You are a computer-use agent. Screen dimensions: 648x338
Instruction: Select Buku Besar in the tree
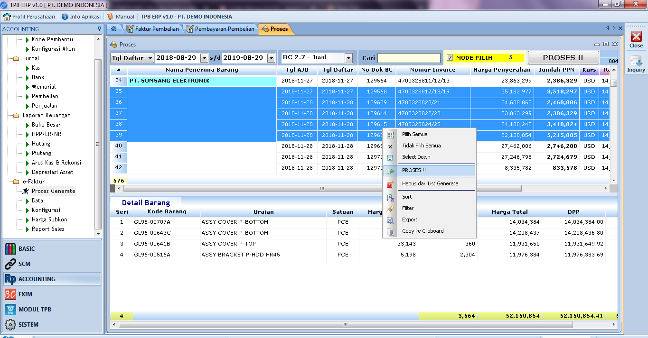[46, 125]
